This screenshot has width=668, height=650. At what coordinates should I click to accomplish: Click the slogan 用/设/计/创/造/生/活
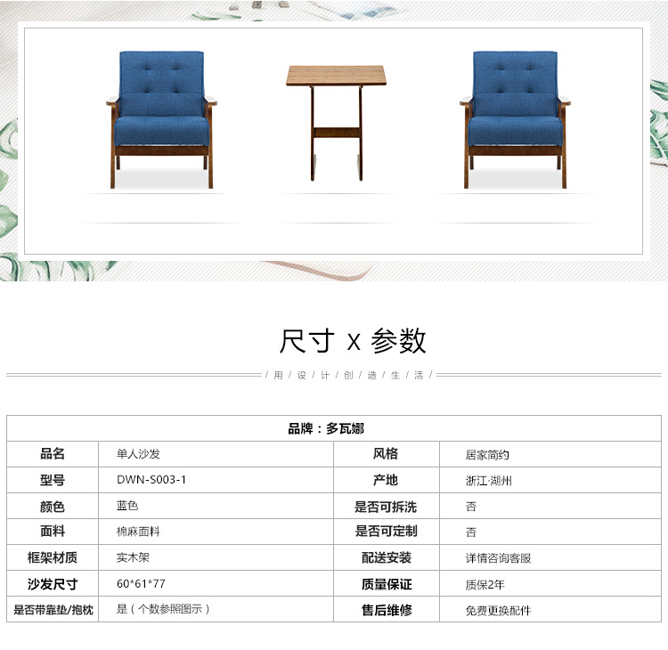pyautogui.click(x=348, y=375)
